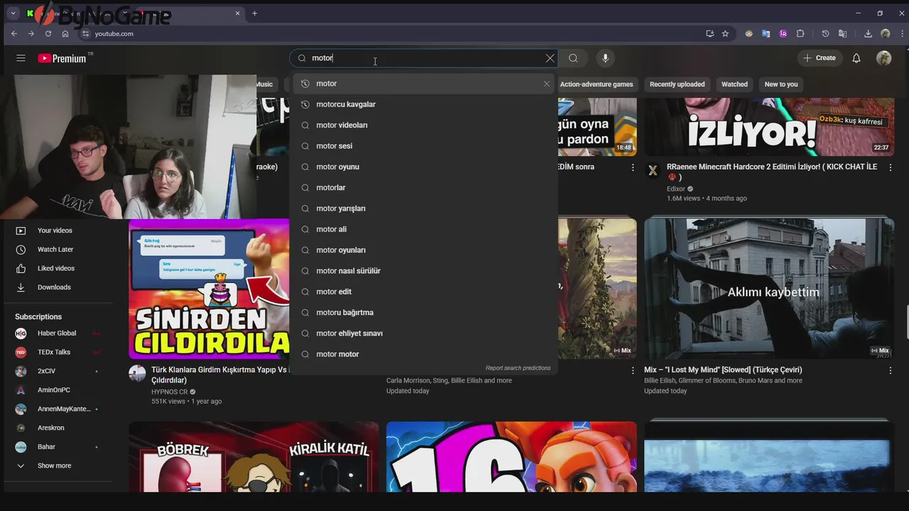
Task: Open the YouTube hamburger guide menu
Action: click(21, 58)
